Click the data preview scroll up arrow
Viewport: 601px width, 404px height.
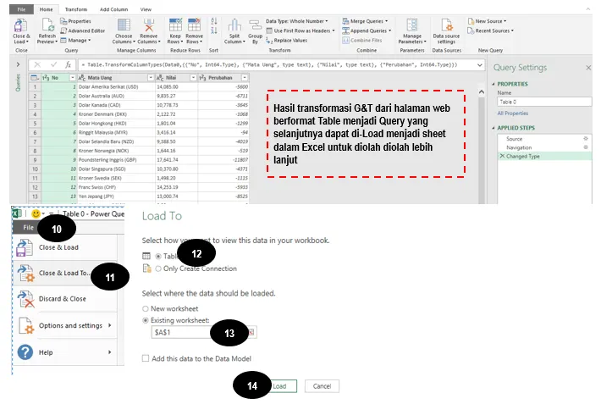coord(482,92)
